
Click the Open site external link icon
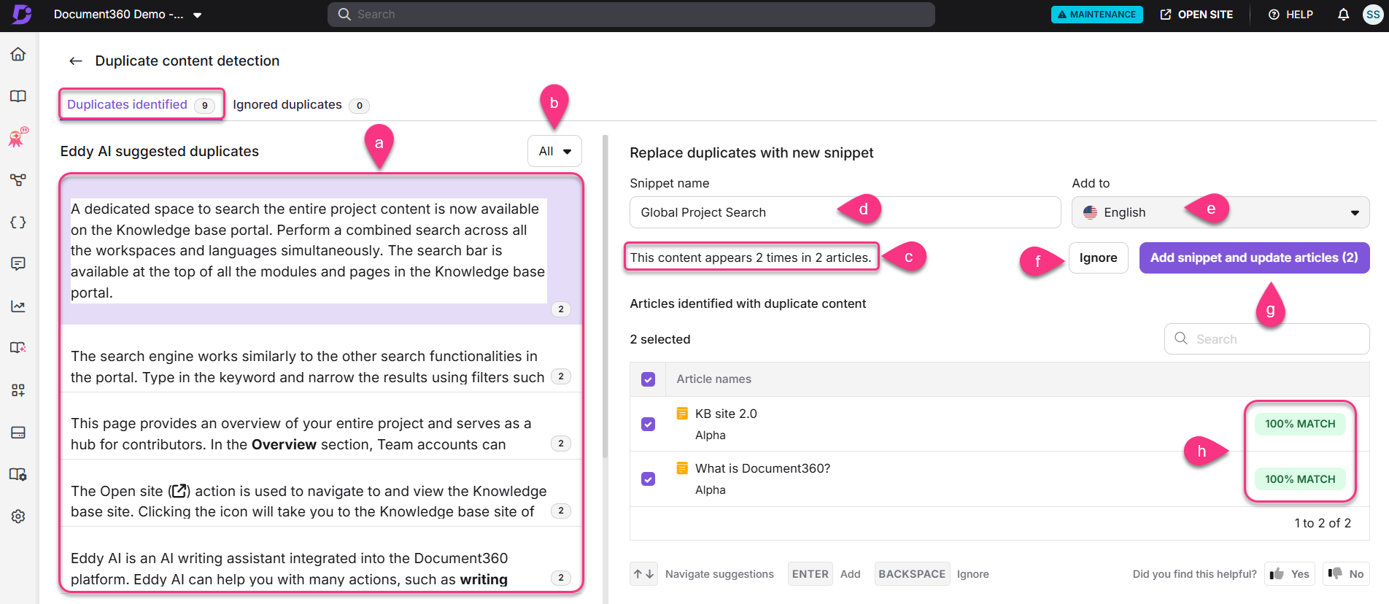pos(1166,15)
